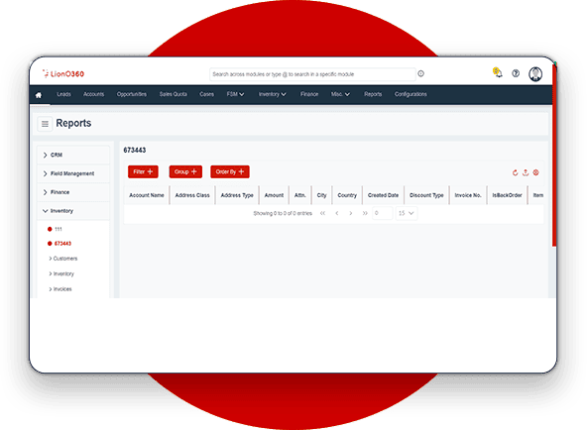The image size is (587, 430).
Task: Open Reports in the navigation bar
Action: pyautogui.click(x=373, y=94)
